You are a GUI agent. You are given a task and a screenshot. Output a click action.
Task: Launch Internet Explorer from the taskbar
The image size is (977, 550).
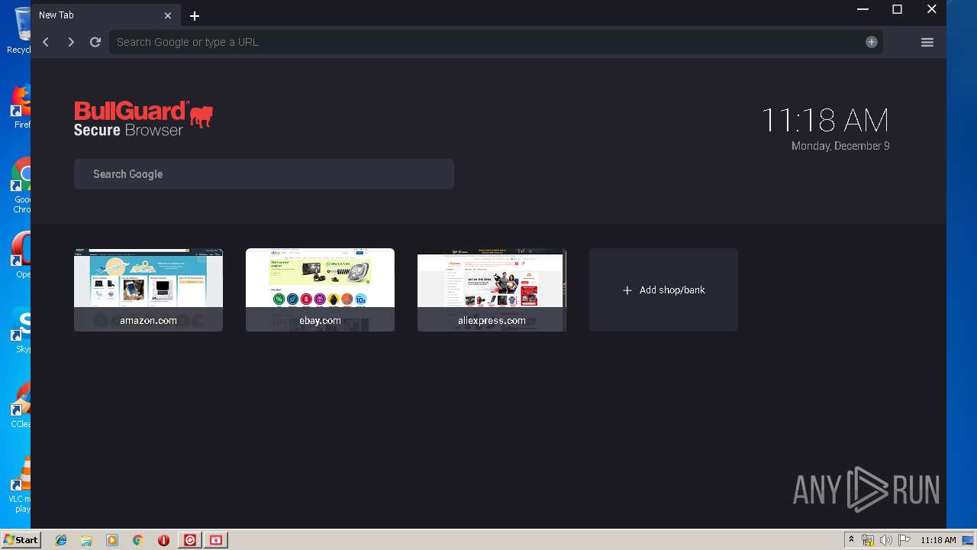(x=61, y=540)
